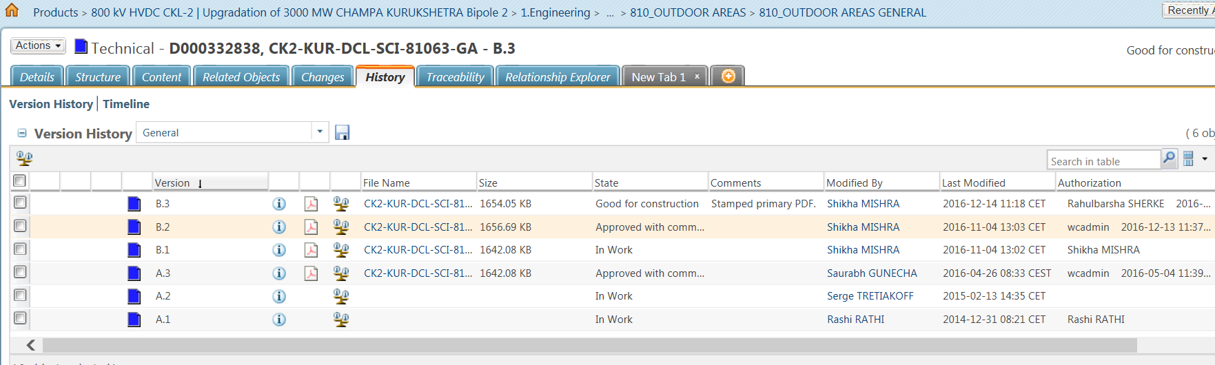This screenshot has height=365, width=1215.
Task: Click compare icon in B.2 row
Action: click(341, 227)
